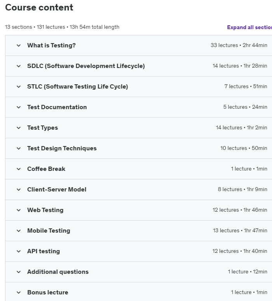Click the Expand all sections link
Screen dimensions: 272x301
click(249, 27)
